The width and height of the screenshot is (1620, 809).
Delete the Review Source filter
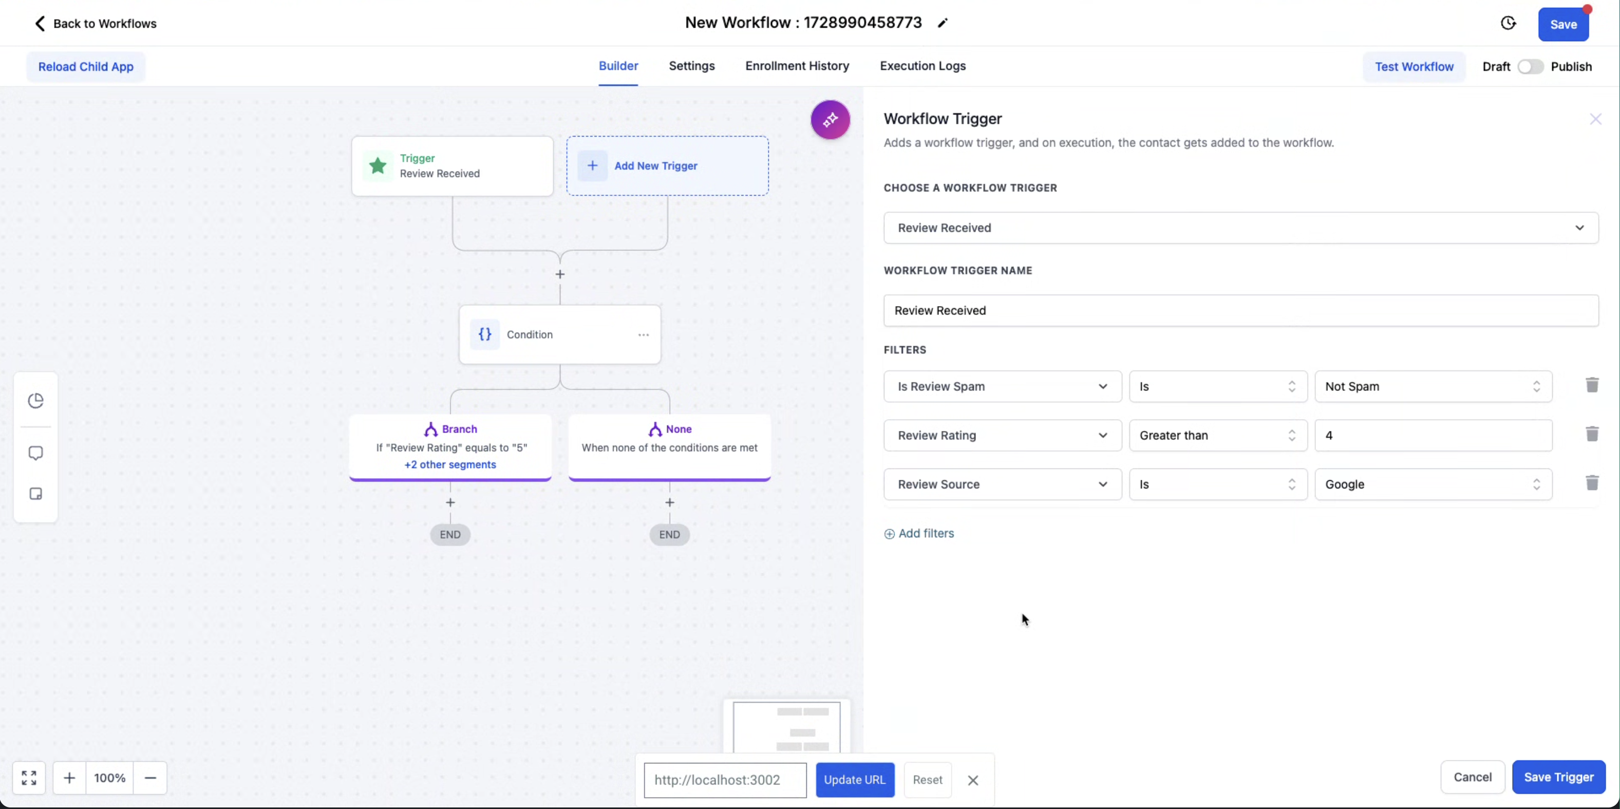click(x=1592, y=483)
